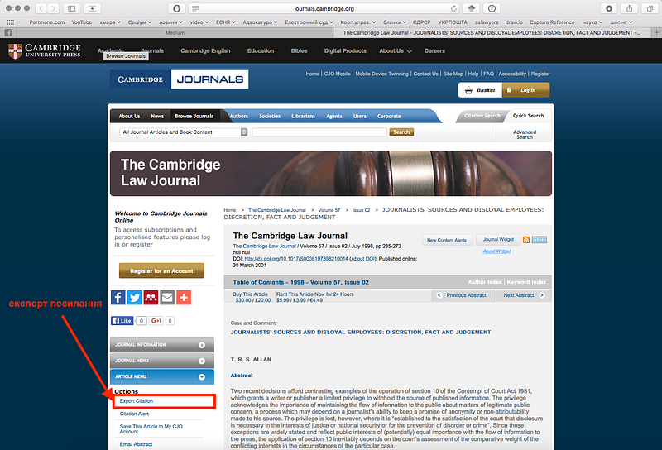The height and width of the screenshot is (450, 662).
Task: Toggle the Safari sidebar icon
Action: [x=72, y=8]
